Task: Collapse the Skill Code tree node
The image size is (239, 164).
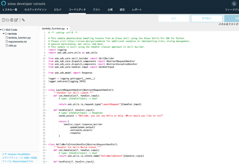Action: pyautogui.click(x=1, y=30)
